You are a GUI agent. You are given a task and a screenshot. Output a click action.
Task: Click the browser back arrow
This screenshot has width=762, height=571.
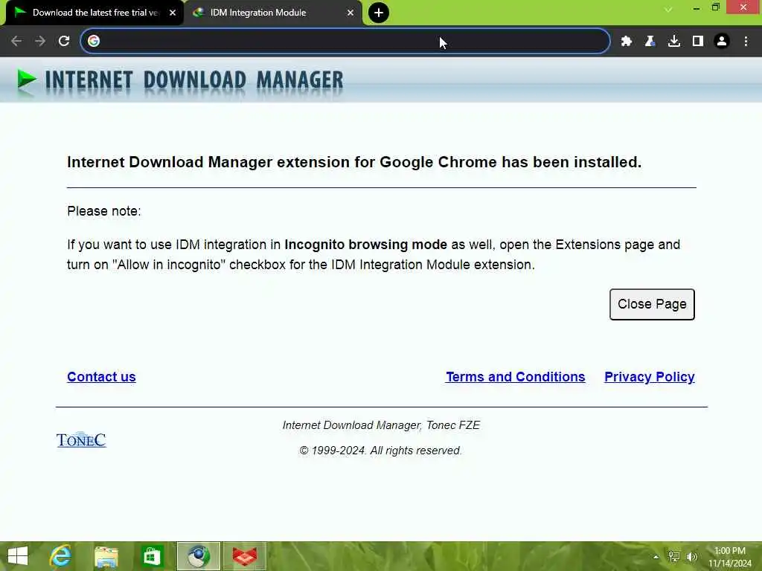point(16,42)
